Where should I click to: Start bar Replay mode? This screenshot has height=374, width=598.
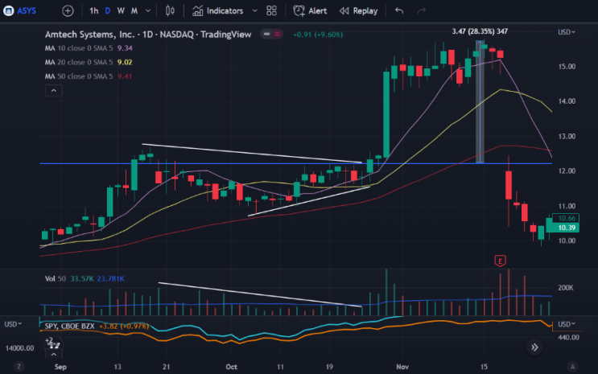point(358,10)
